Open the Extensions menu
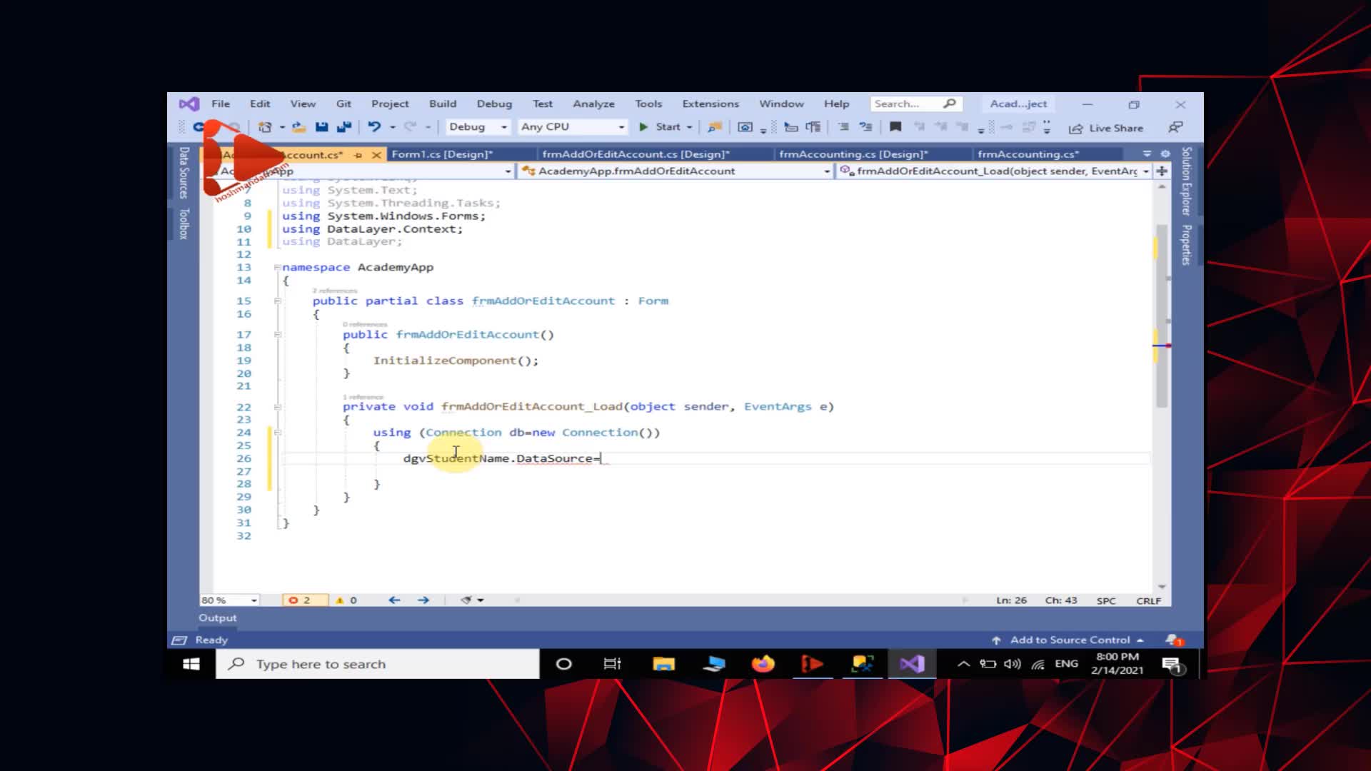The height and width of the screenshot is (771, 1371). (710, 104)
